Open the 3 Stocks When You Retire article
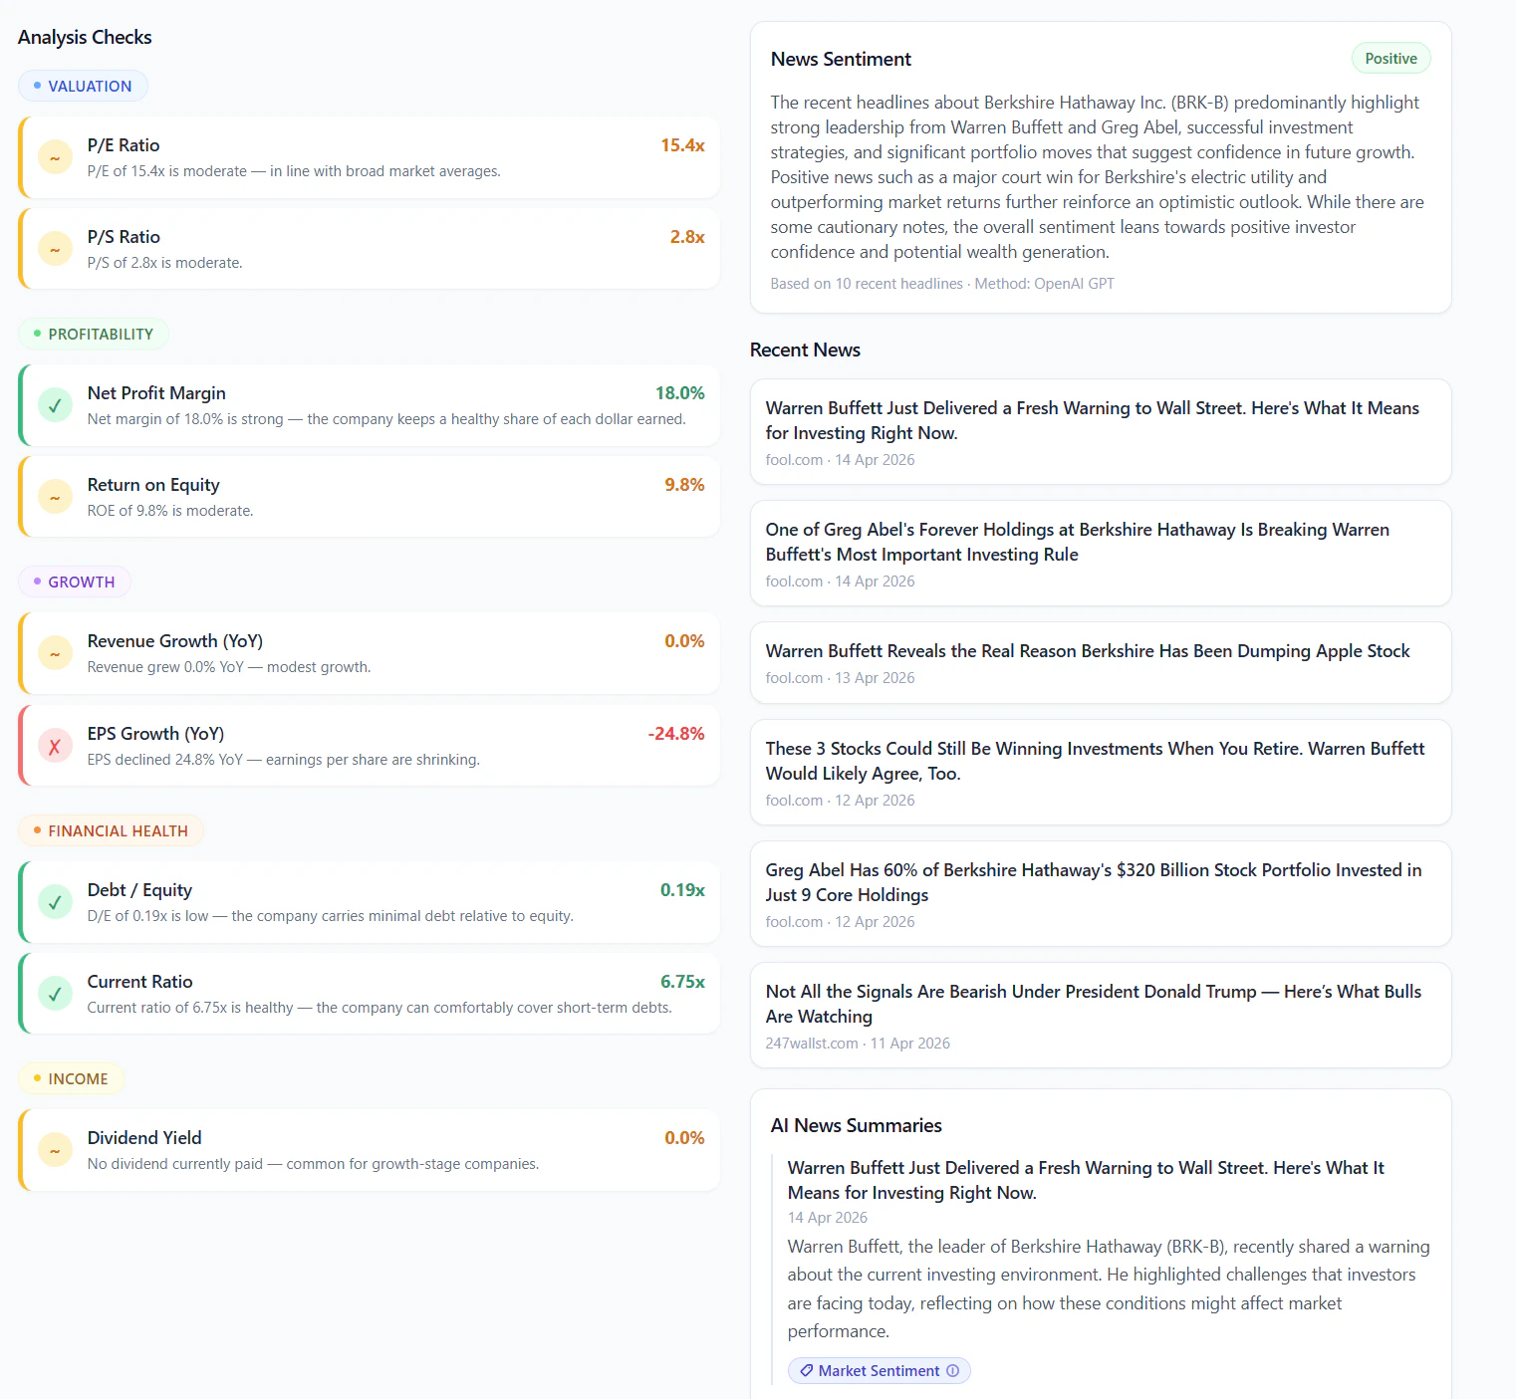 [1101, 772]
